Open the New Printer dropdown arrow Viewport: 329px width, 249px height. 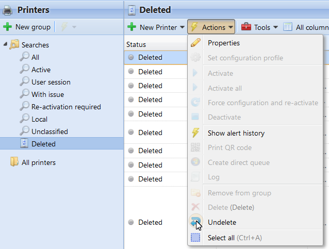[182, 27]
